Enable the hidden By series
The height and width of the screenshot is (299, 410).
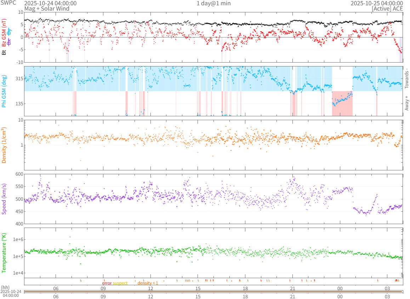tap(9, 32)
